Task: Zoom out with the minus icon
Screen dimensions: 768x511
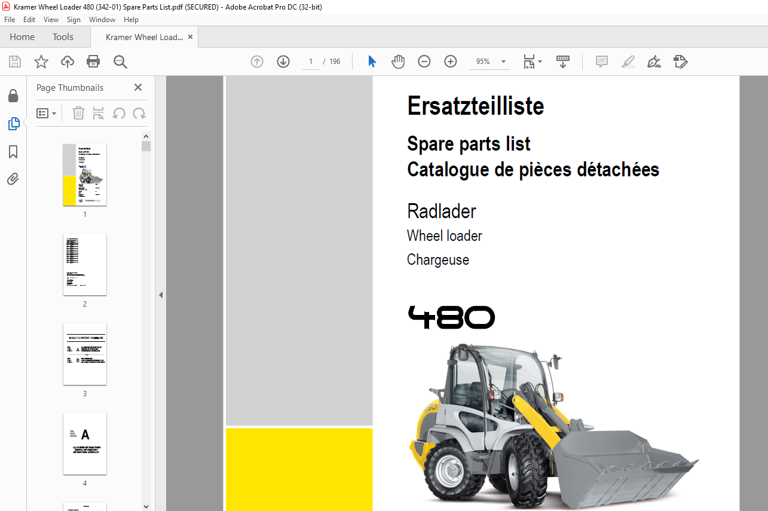Action: coord(424,62)
